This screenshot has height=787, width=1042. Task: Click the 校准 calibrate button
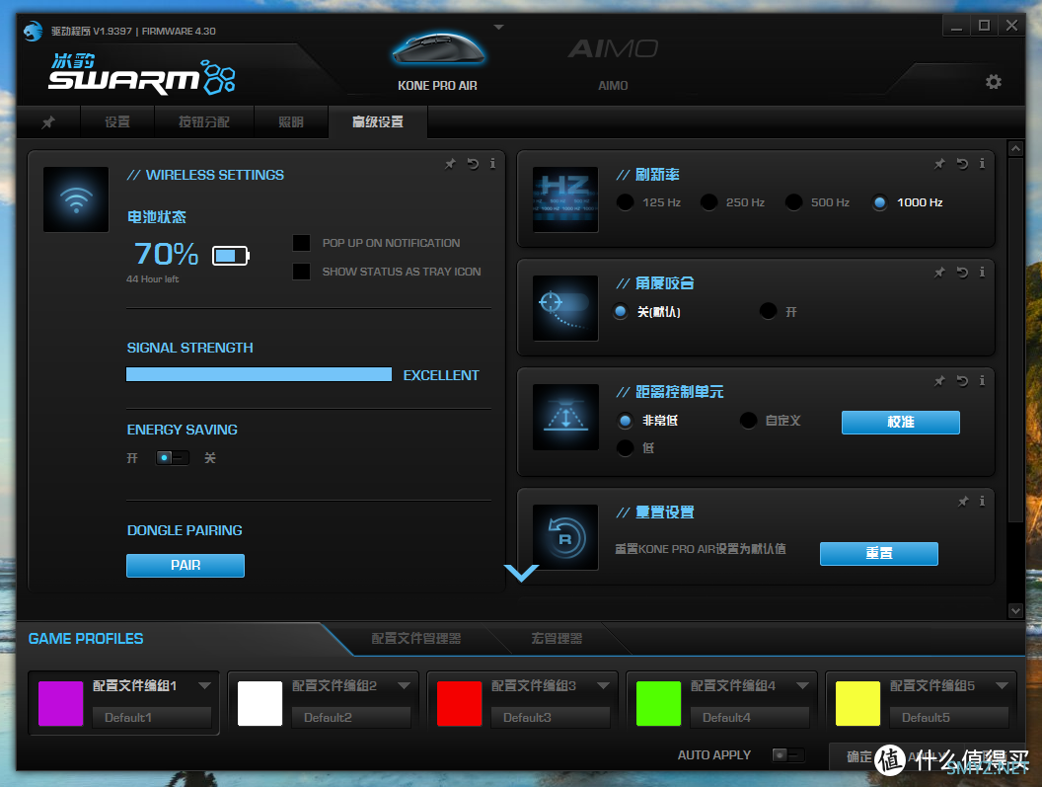pos(901,422)
